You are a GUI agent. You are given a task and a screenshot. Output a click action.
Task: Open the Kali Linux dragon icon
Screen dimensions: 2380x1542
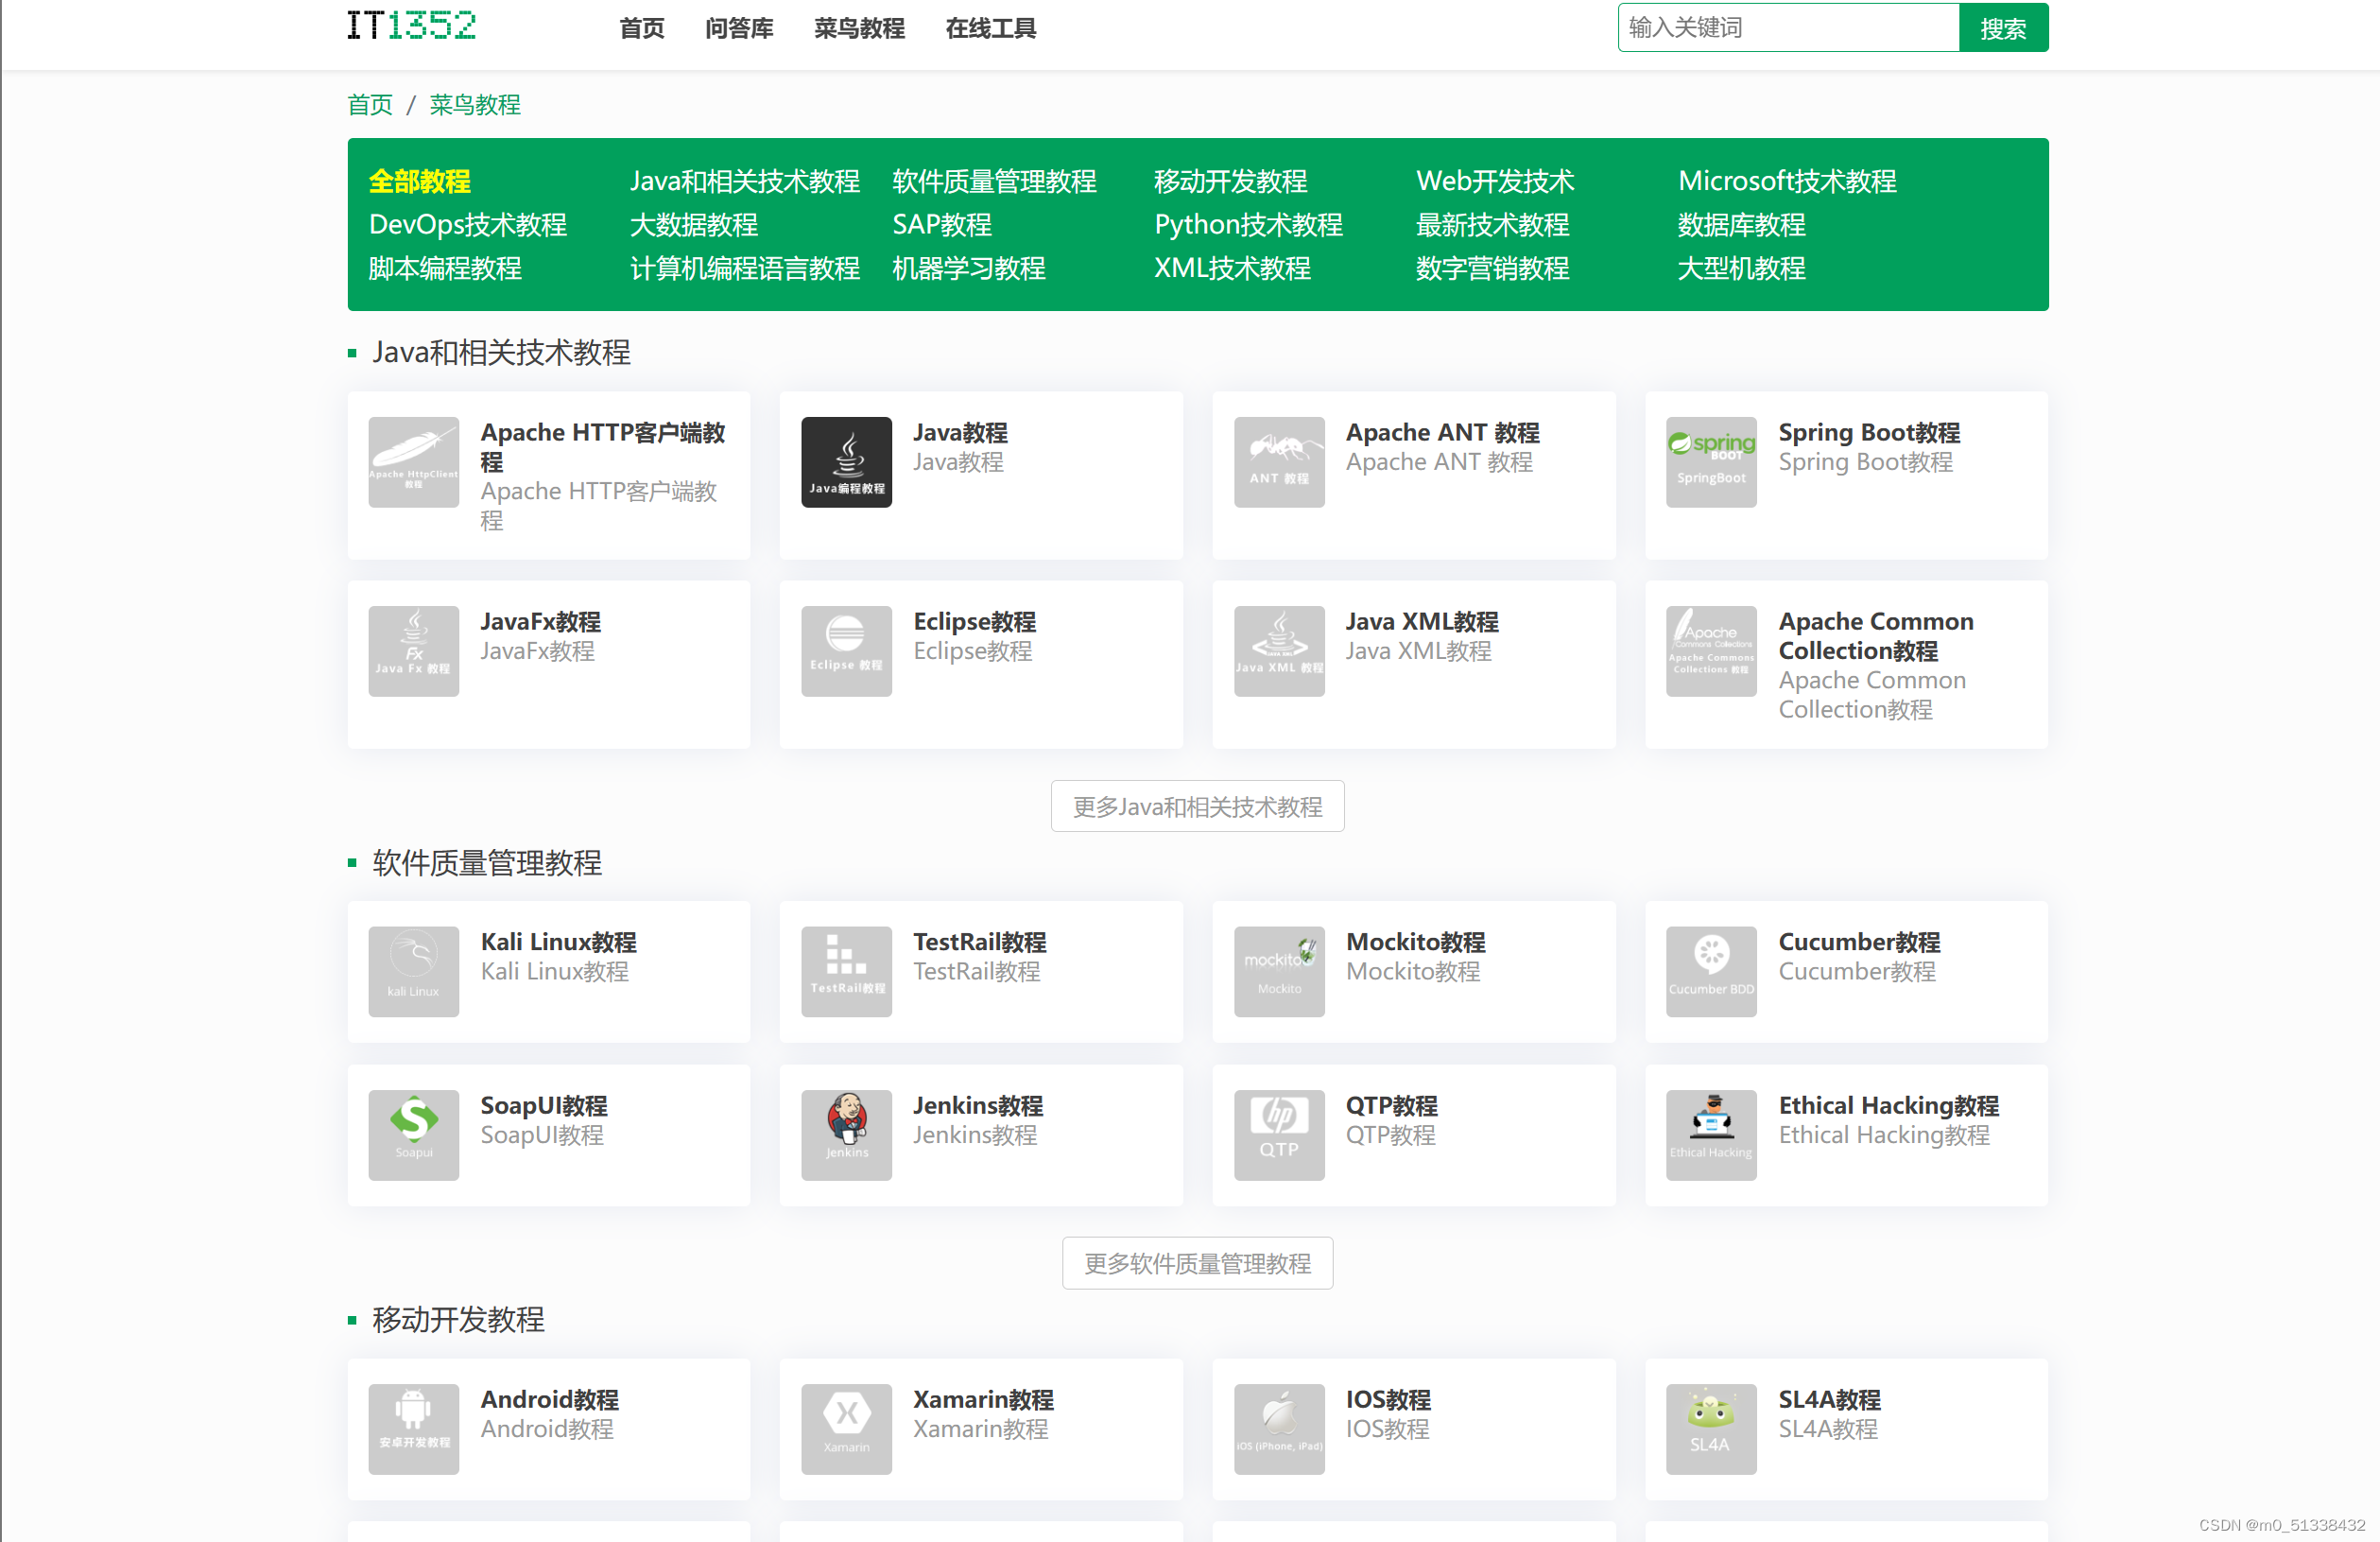point(413,972)
